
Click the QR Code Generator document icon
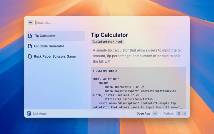[30, 46]
